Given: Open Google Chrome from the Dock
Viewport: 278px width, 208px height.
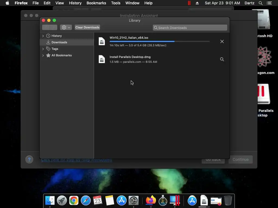Looking at the screenshot, I should point(74,200).
